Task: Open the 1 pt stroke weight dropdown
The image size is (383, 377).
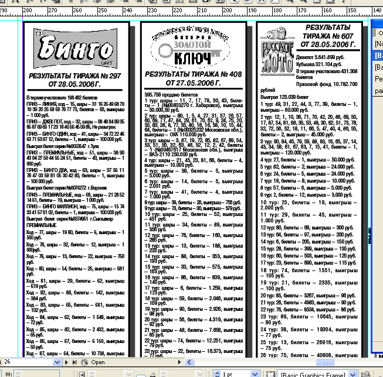Action: (255, 374)
